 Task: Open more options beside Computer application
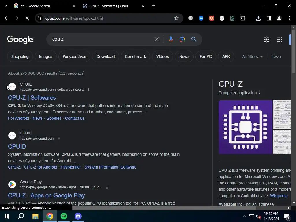click(260, 92)
